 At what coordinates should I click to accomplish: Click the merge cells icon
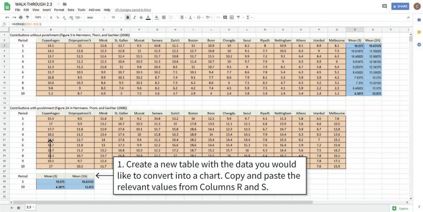tap(171, 18)
